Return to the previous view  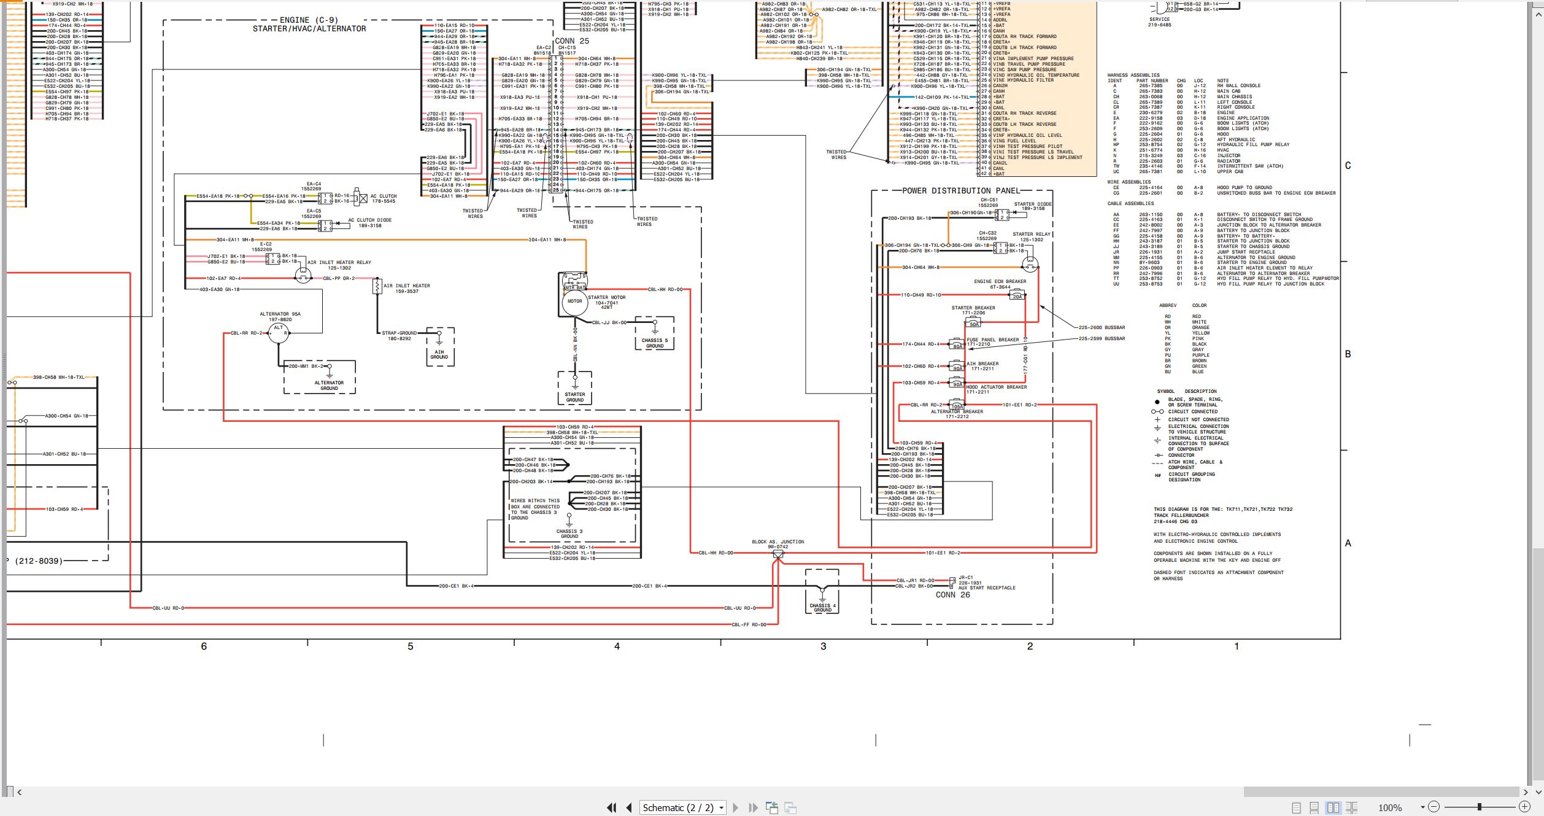point(772,808)
